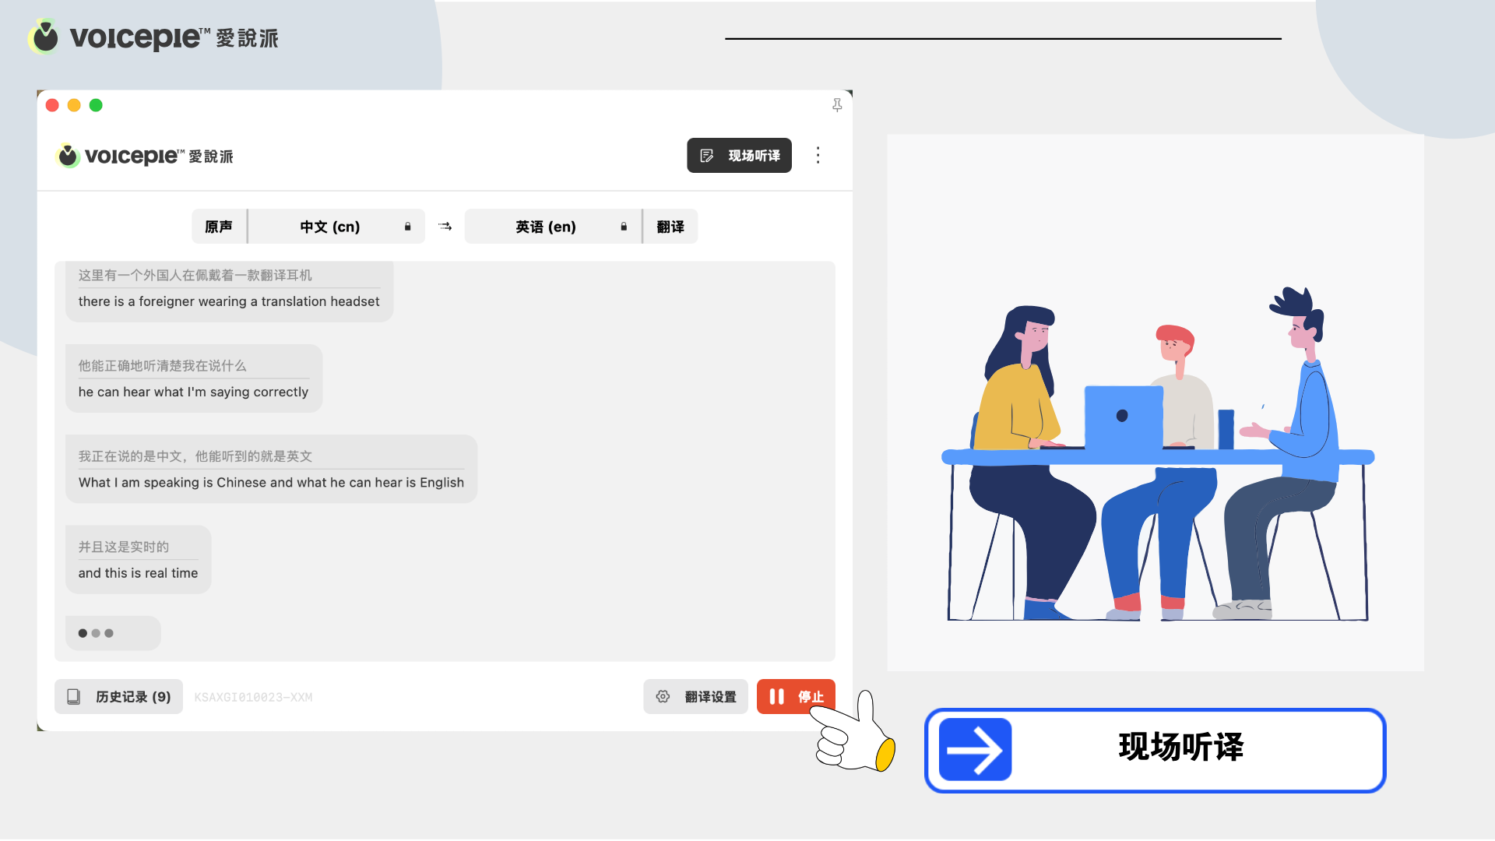The width and height of the screenshot is (1495, 841).
Task: Click the KSAXGI010023-XXM session code field
Action: [x=253, y=696]
